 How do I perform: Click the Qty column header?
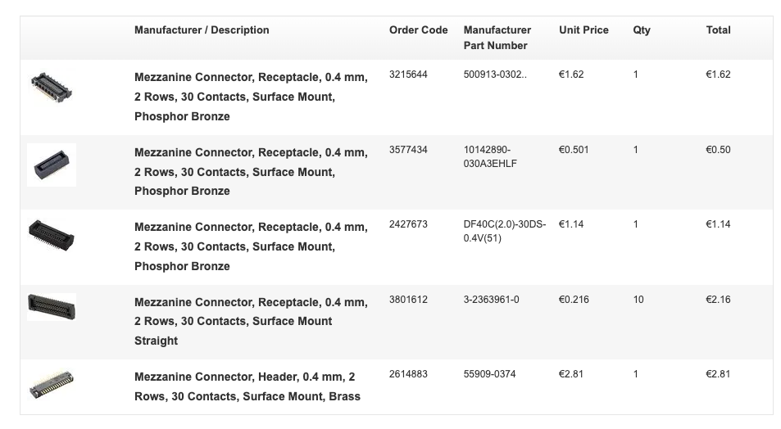[x=642, y=30]
